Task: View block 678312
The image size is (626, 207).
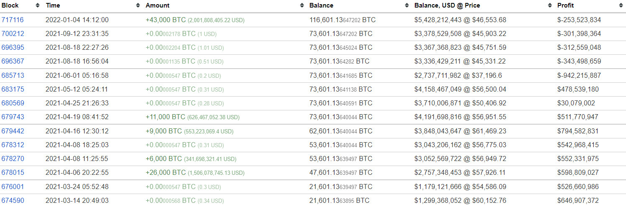Action: 13,145
